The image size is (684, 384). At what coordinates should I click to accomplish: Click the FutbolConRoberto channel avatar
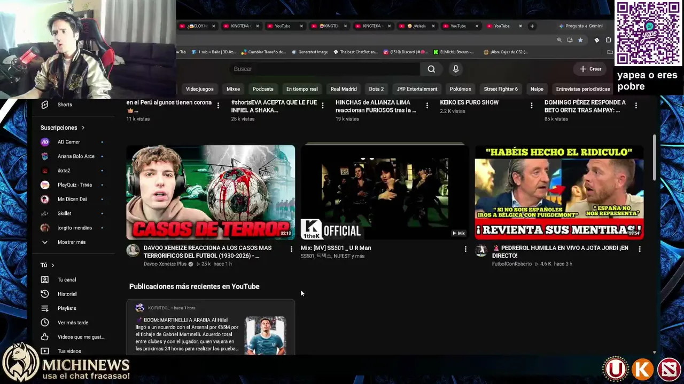pos(481,251)
